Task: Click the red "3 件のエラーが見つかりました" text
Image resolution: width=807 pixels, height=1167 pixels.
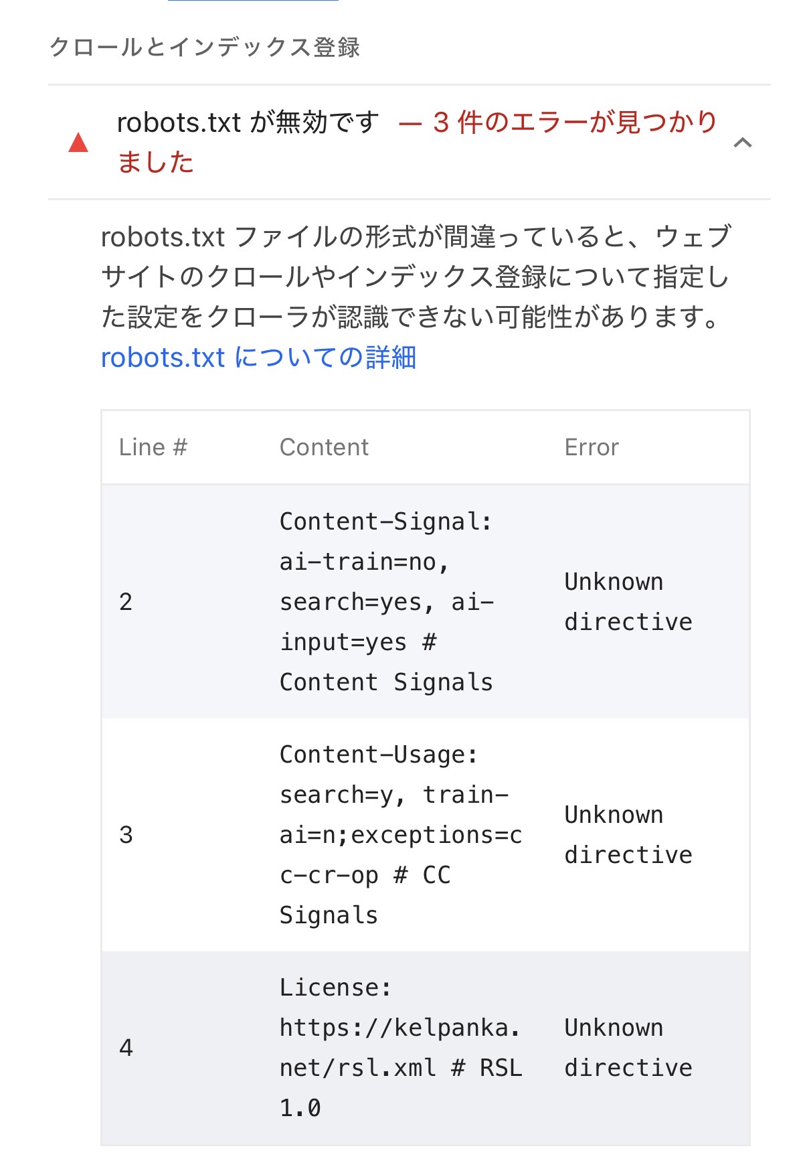Action: coord(574,123)
